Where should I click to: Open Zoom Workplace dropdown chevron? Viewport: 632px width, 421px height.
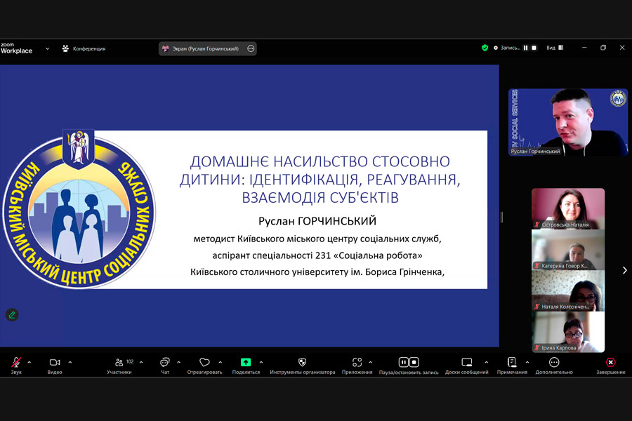(x=47, y=48)
